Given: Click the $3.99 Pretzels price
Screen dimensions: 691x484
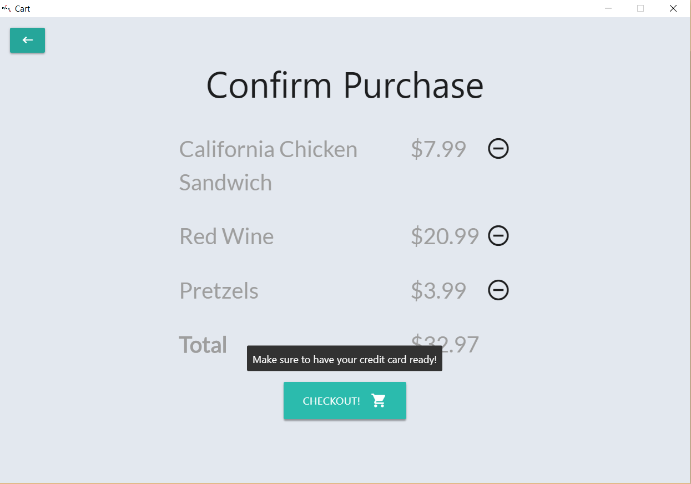Looking at the screenshot, I should coord(438,291).
